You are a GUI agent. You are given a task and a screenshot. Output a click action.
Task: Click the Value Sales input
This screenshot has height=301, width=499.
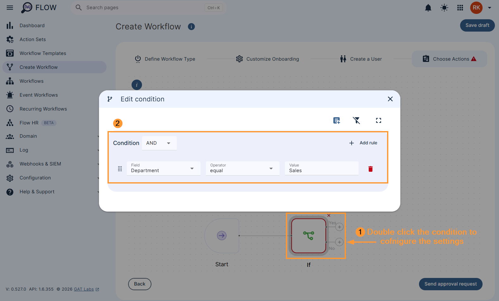click(x=322, y=168)
